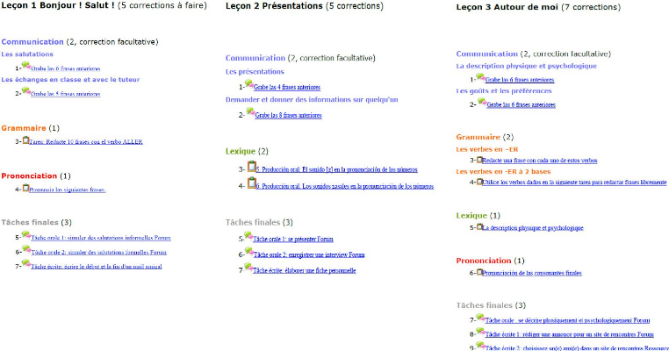
Task: Click forum icon beside se décrire physiquement et psychologiquement
Action: tap(480, 318)
